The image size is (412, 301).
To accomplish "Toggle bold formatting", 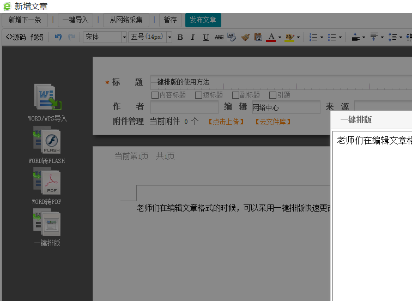I will pos(180,37).
